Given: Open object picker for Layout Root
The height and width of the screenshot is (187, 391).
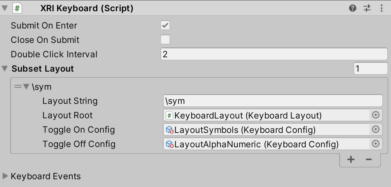Looking at the screenshot, I should pos(376,115).
